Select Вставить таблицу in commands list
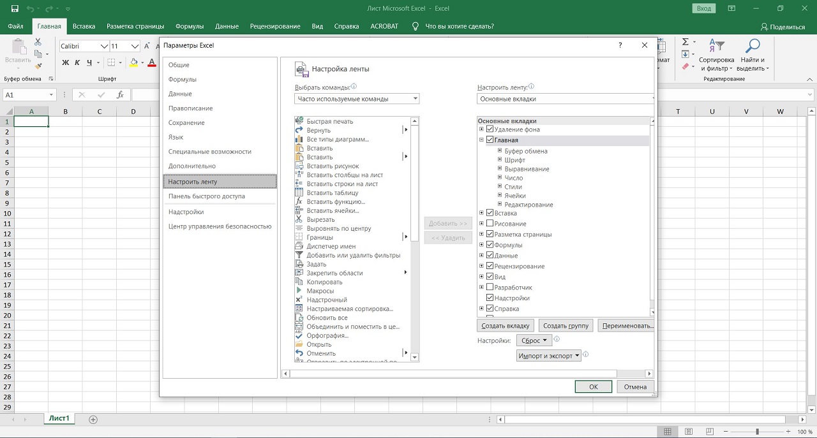Viewport: 817px width, 438px height. click(x=332, y=193)
